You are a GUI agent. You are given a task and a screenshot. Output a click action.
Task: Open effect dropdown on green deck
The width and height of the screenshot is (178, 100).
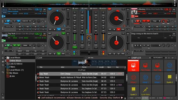point(26,45)
